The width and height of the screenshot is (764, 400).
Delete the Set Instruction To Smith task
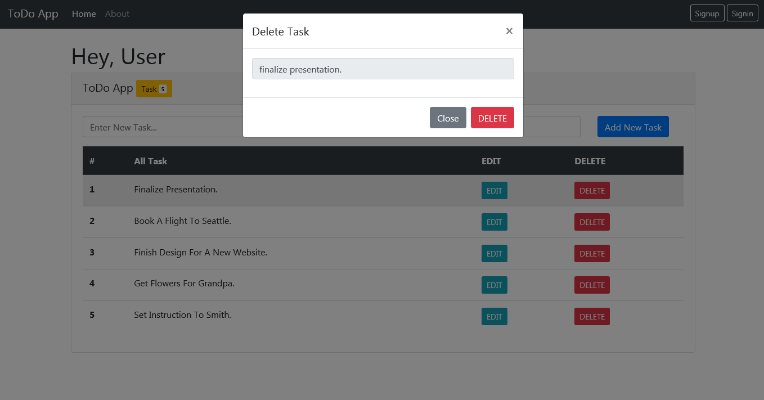point(592,317)
